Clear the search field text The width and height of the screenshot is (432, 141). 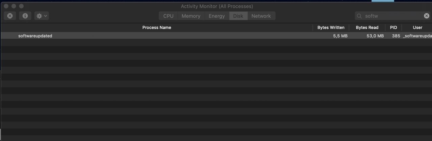427,16
